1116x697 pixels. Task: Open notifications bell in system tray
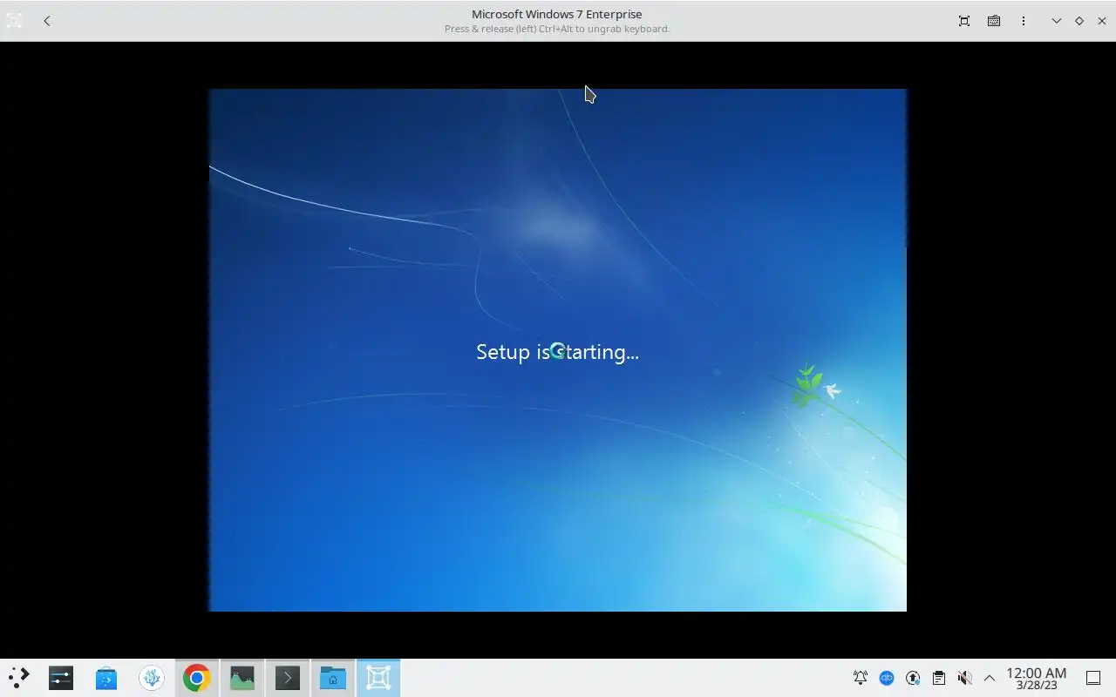pos(861,678)
